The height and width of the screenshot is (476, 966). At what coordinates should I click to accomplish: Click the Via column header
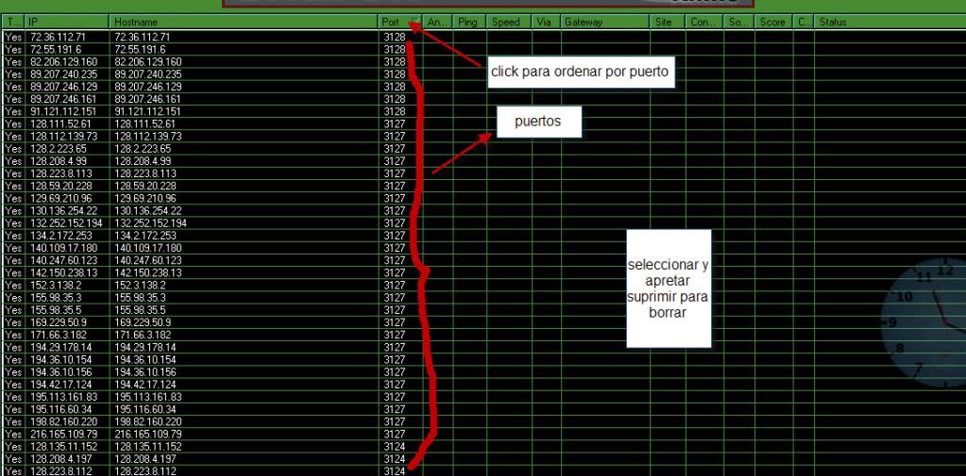547,22
